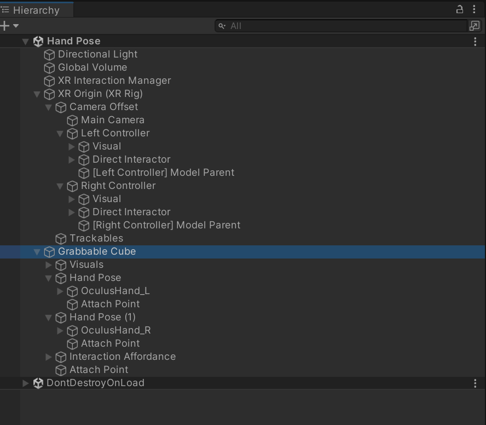The width and height of the screenshot is (486, 425).
Task: Expand Direct Interactor under Left Controller
Action: tap(71, 160)
